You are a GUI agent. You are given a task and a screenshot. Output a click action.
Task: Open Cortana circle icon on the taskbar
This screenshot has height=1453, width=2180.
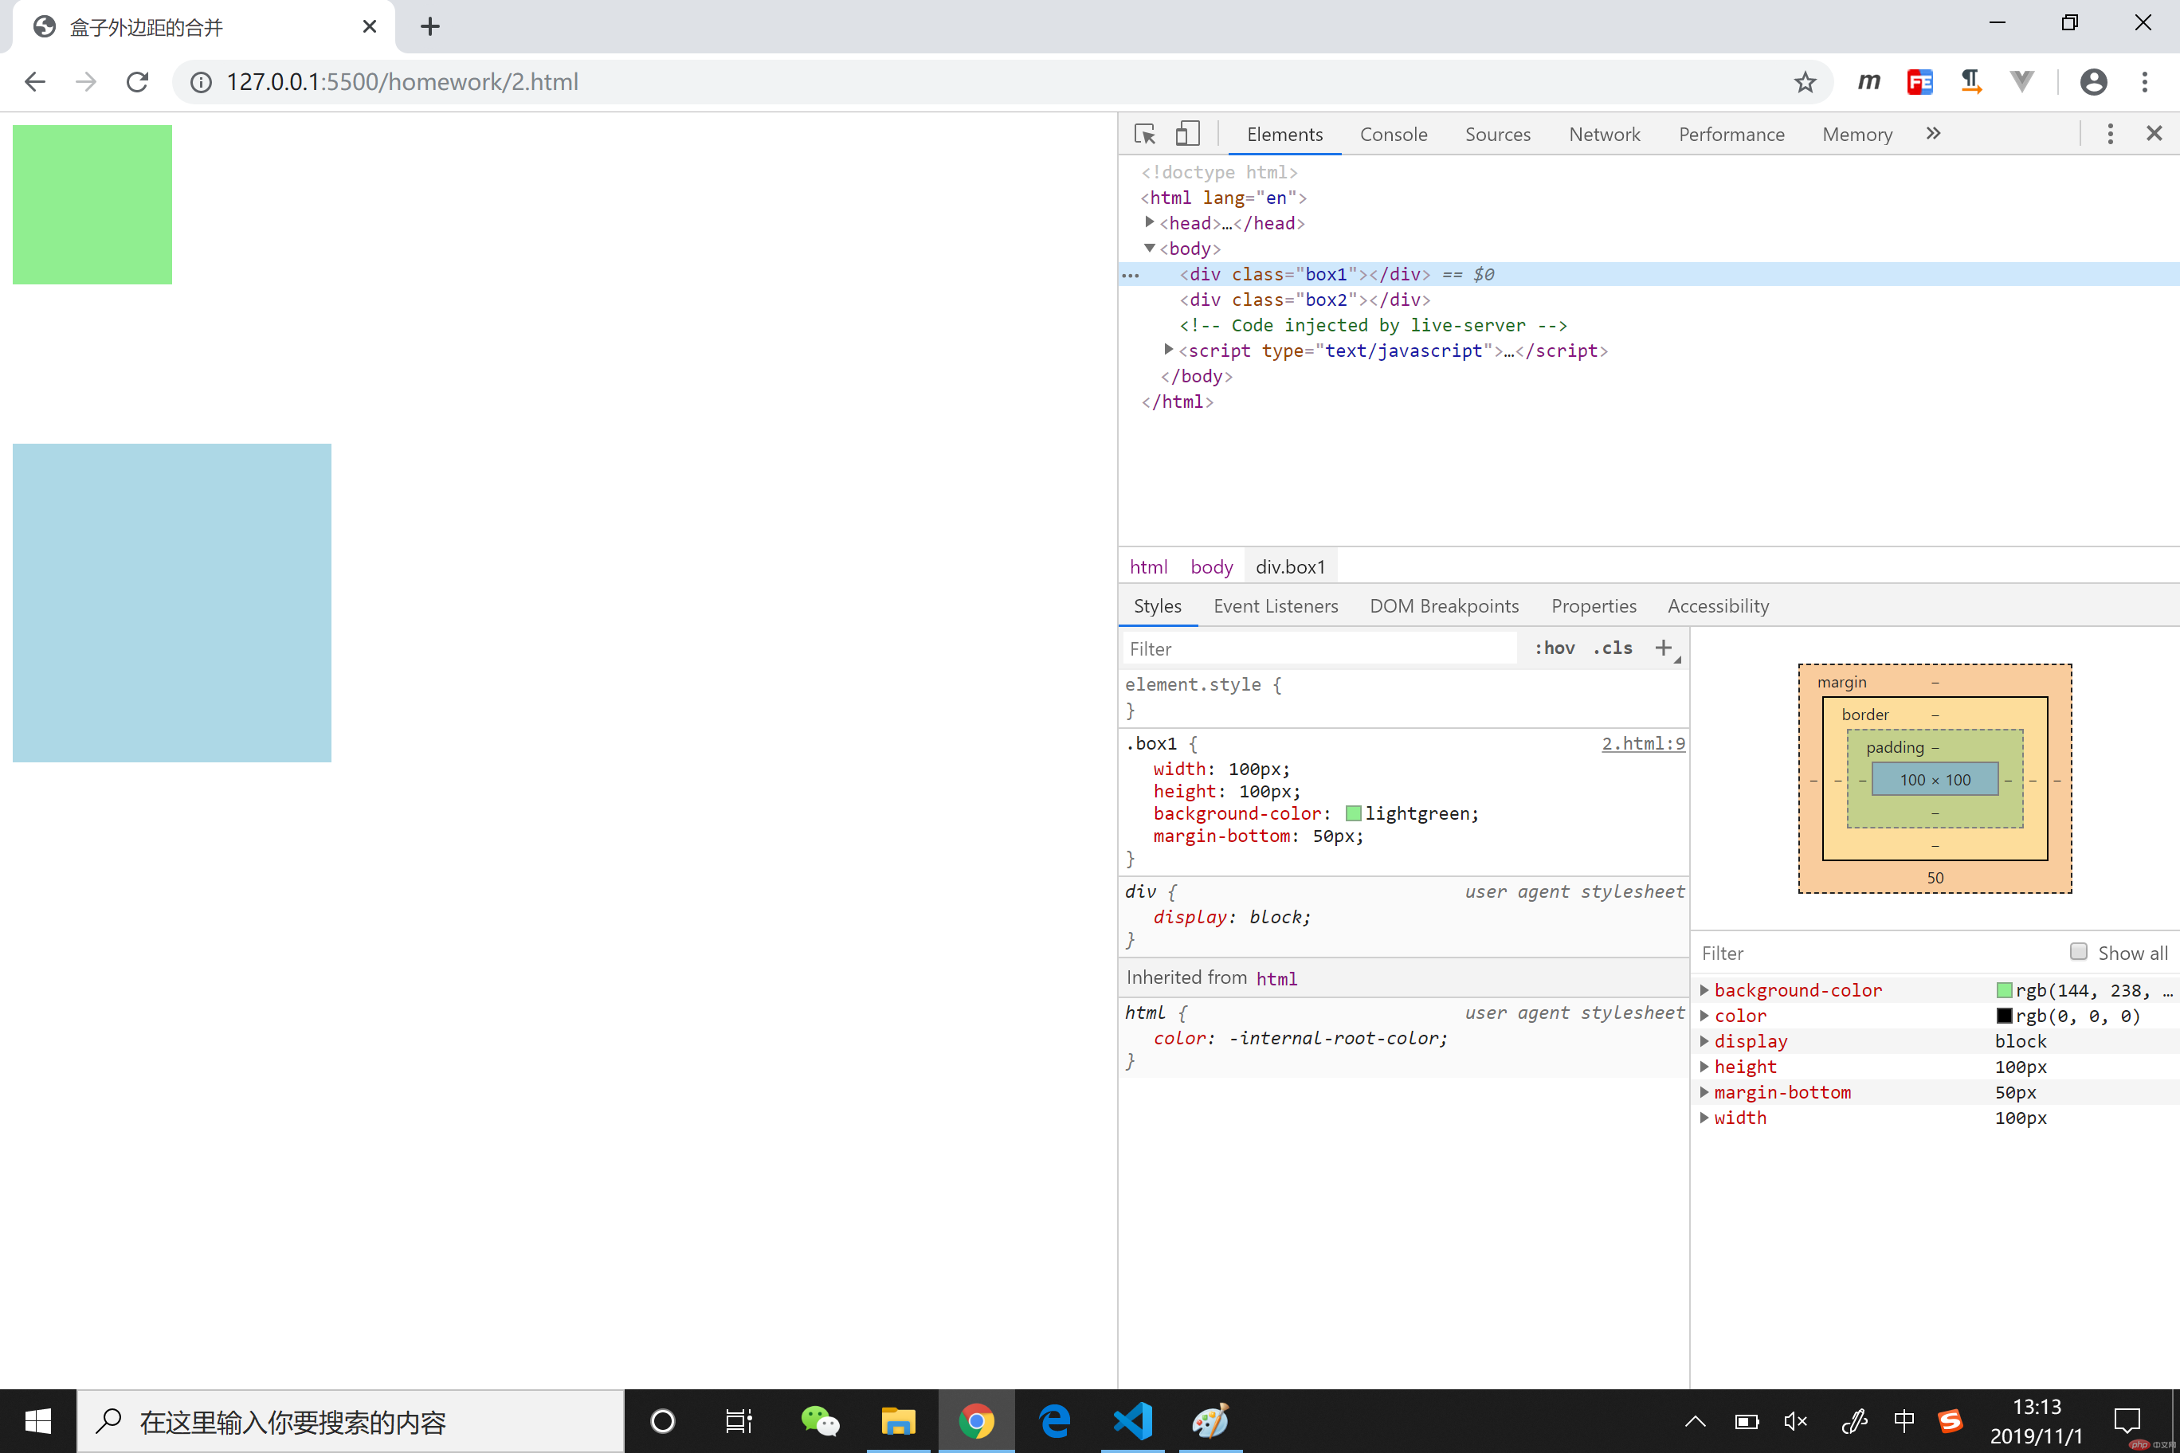(663, 1420)
